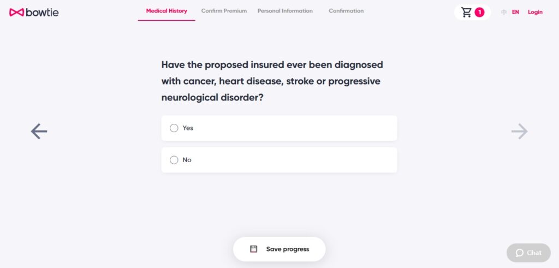
Task: Click the chat speech bubble icon
Action: (519, 253)
